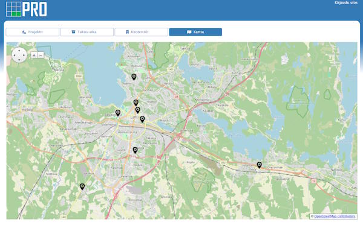This screenshot has height=228, width=363.
Task: Zoom in with the plus button
Action: pos(34,55)
